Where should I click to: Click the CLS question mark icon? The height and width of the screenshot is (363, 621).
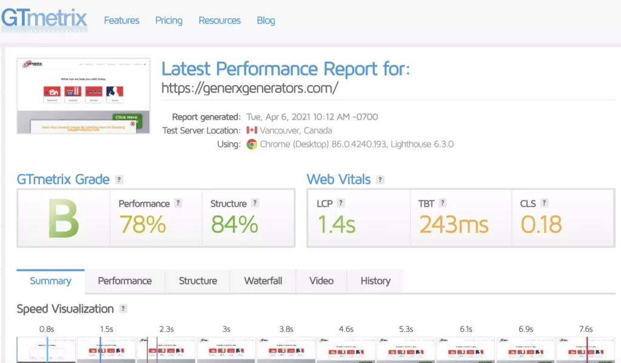(544, 204)
